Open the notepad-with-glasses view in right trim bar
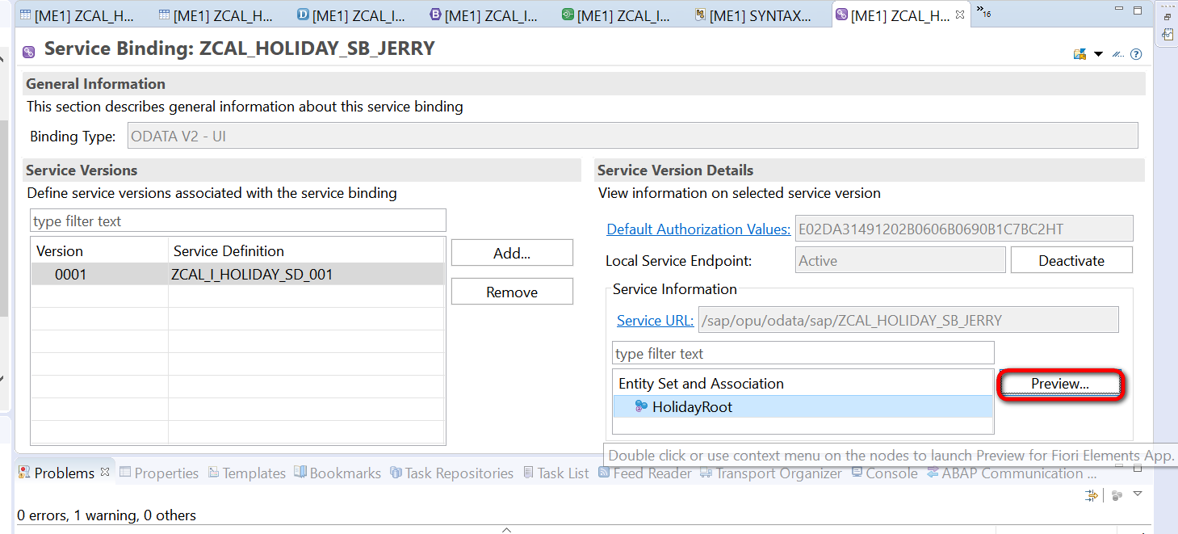The height and width of the screenshot is (534, 1178). pos(1168,34)
